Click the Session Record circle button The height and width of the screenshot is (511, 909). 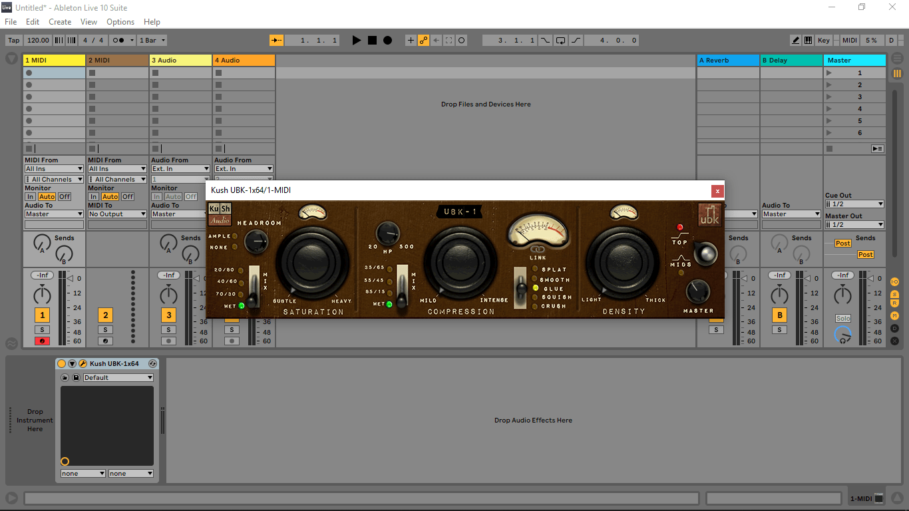[462, 41]
